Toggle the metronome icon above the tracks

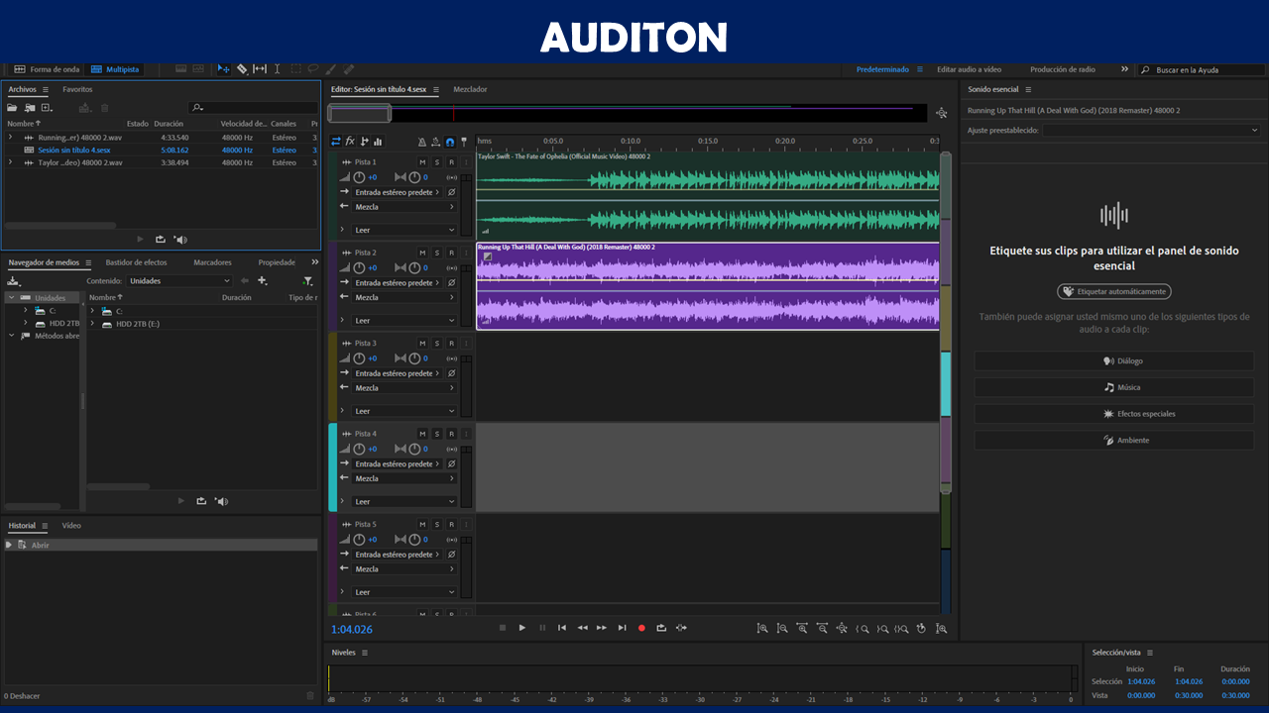[421, 142]
